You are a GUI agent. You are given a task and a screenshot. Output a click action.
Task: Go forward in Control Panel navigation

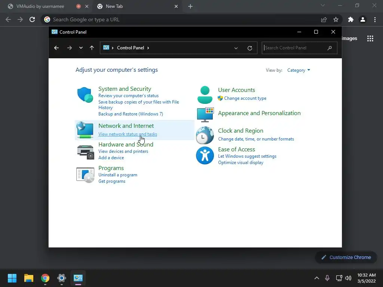click(70, 48)
